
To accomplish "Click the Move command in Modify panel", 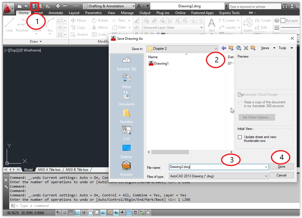I will click(79, 20).
